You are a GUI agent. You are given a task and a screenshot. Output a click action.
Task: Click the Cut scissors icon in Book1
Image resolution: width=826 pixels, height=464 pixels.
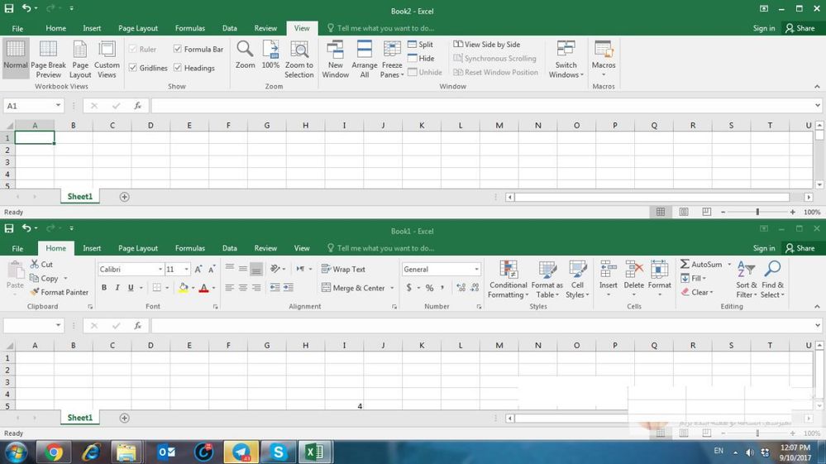35,264
